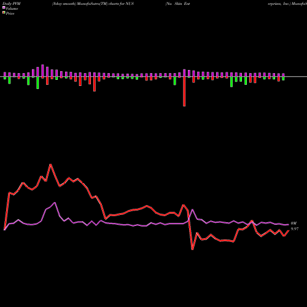Click the '0M' volume end label
307x307 pixels.
coord(293,223)
